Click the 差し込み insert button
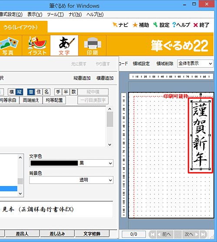 (x=57, y=234)
